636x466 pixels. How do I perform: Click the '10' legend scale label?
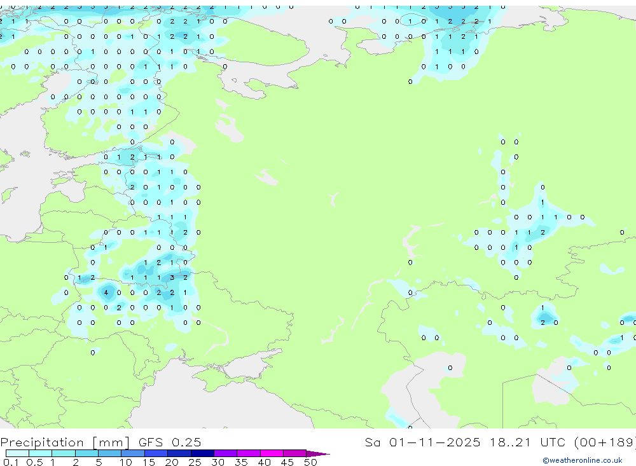pos(125,462)
